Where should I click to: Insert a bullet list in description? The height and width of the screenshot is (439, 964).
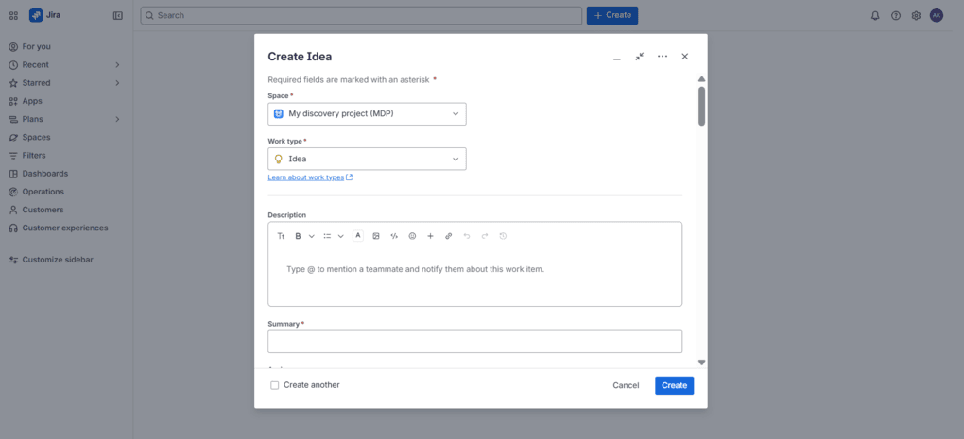click(x=327, y=236)
